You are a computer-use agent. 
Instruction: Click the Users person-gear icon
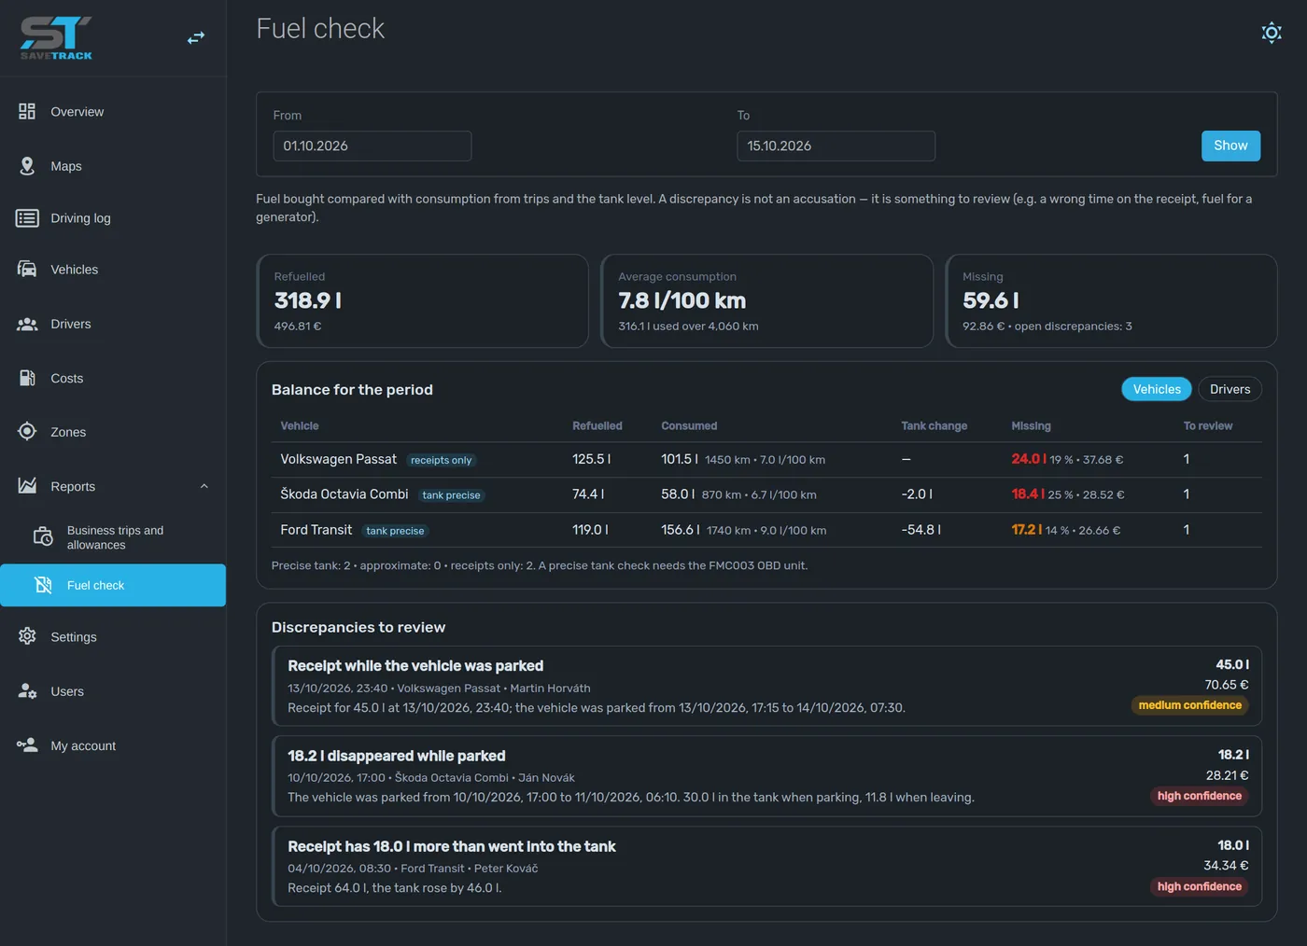click(x=27, y=691)
